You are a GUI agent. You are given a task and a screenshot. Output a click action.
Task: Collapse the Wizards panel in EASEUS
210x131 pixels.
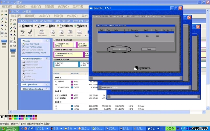(x=47, y=41)
